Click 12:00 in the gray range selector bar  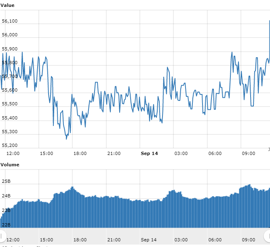click(x=13, y=240)
